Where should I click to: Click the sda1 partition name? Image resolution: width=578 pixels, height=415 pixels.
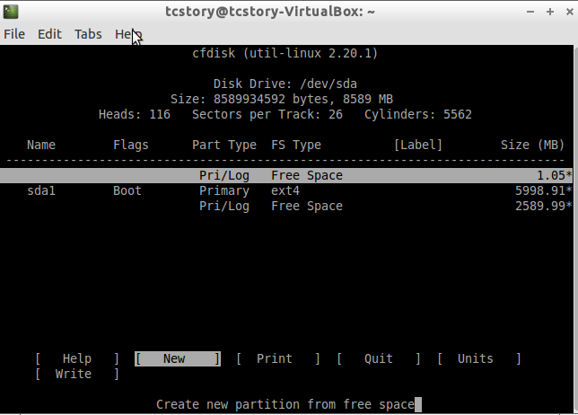pyautogui.click(x=41, y=190)
